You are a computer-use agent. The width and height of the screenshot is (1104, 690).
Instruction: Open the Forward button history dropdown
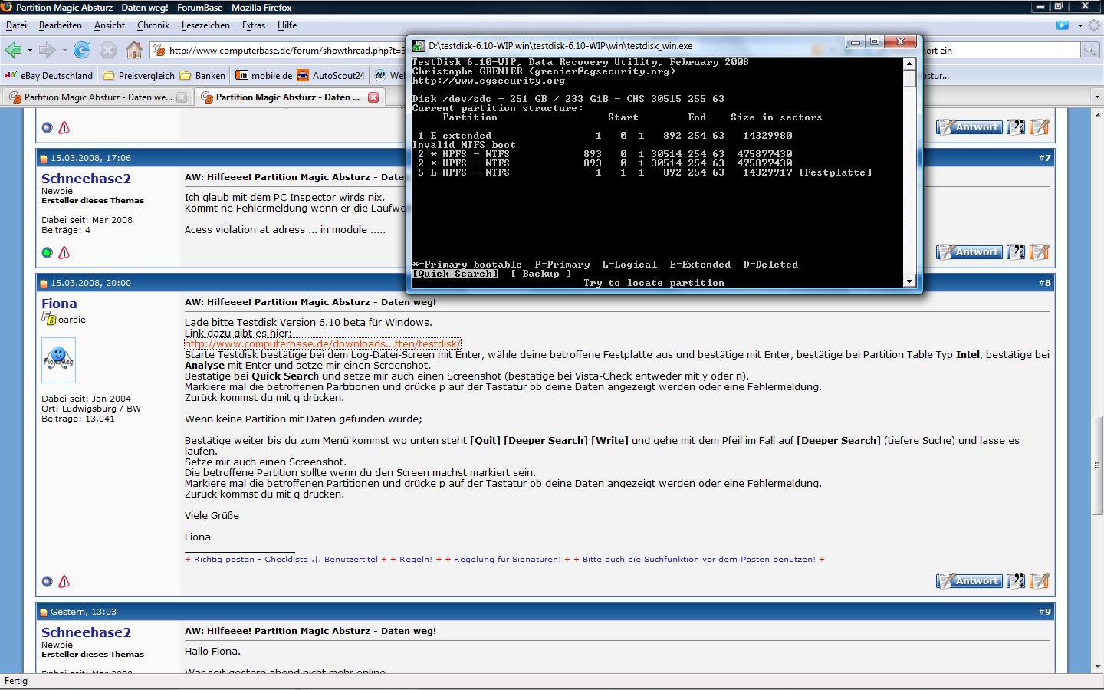click(x=64, y=51)
